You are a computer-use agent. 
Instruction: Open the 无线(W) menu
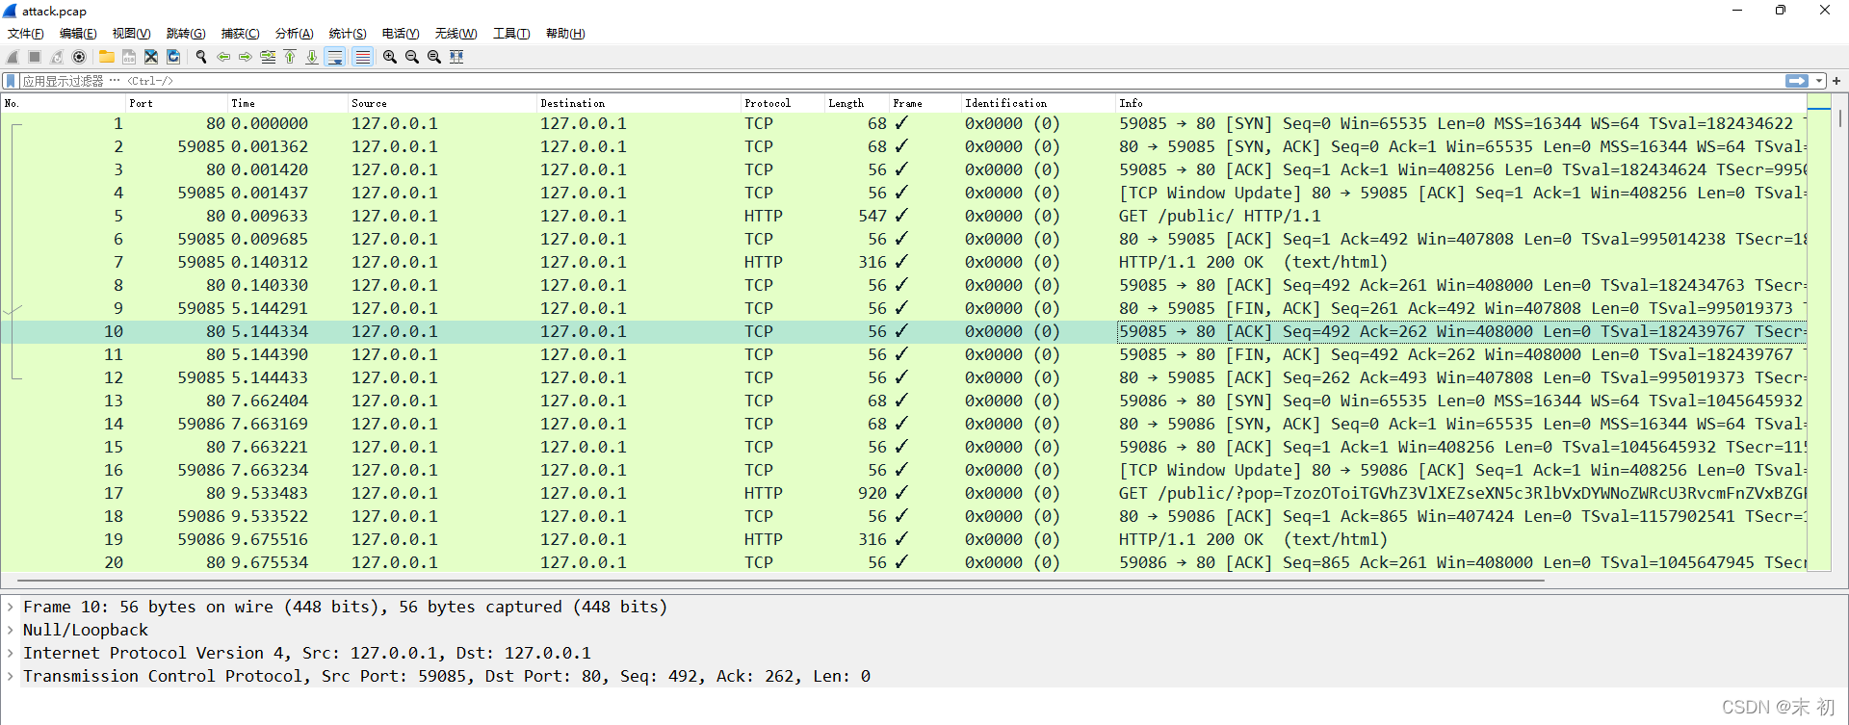[456, 34]
